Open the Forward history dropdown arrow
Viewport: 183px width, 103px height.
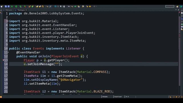[x=96, y=7]
